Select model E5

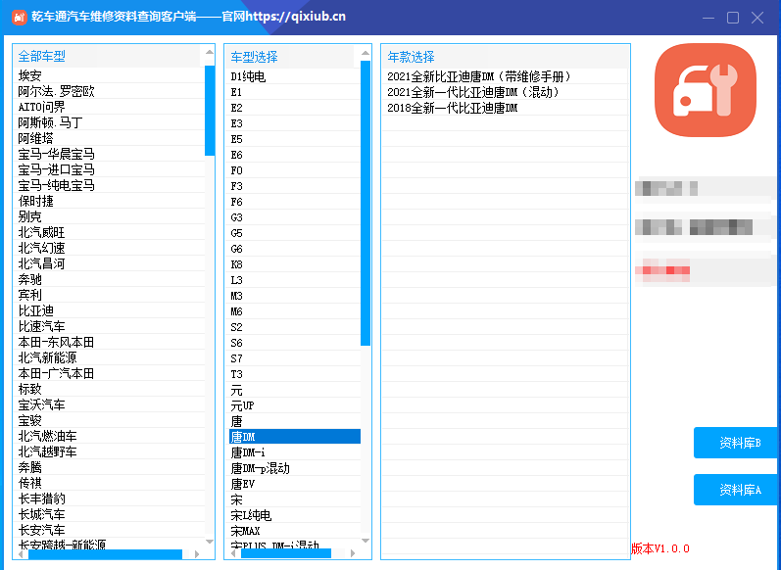click(x=294, y=139)
